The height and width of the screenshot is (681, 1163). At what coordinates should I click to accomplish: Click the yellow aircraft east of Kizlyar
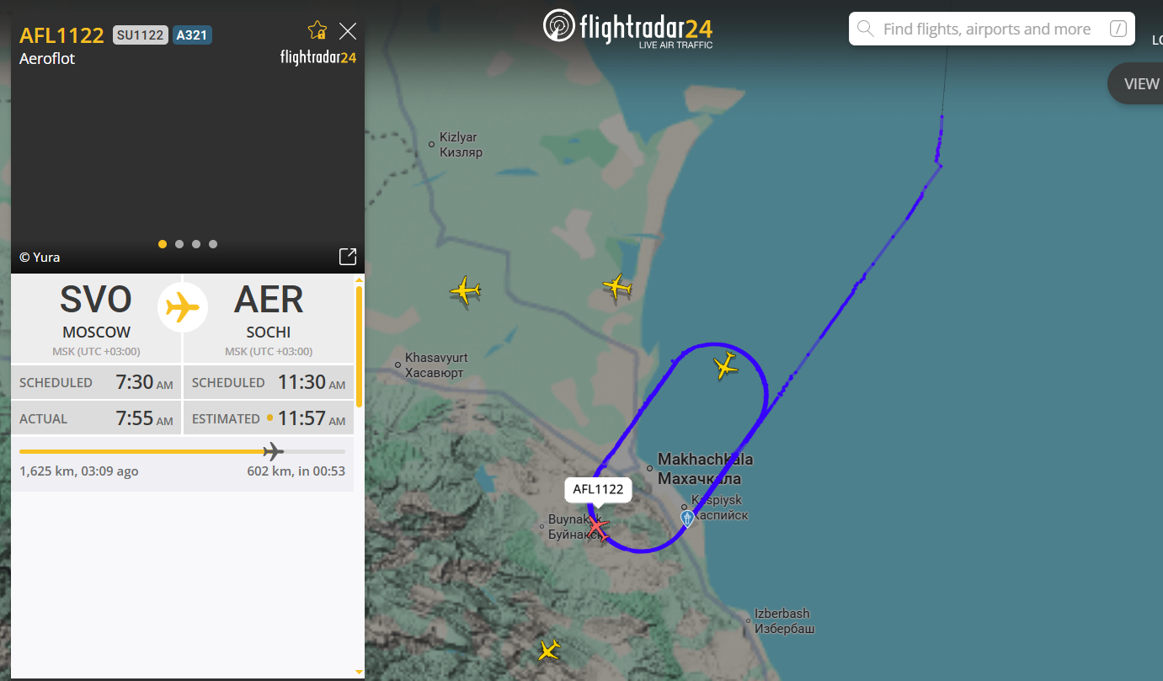point(617,287)
